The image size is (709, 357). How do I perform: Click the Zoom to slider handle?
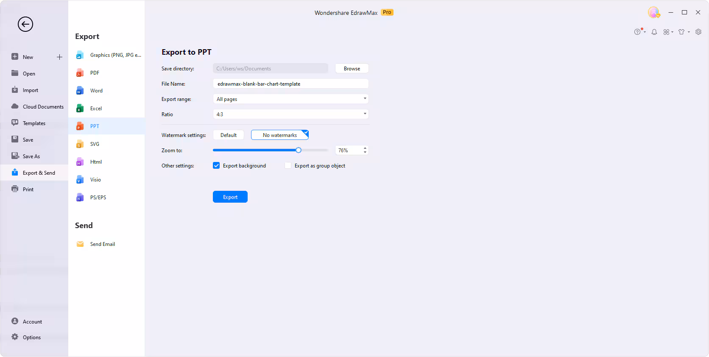click(299, 150)
